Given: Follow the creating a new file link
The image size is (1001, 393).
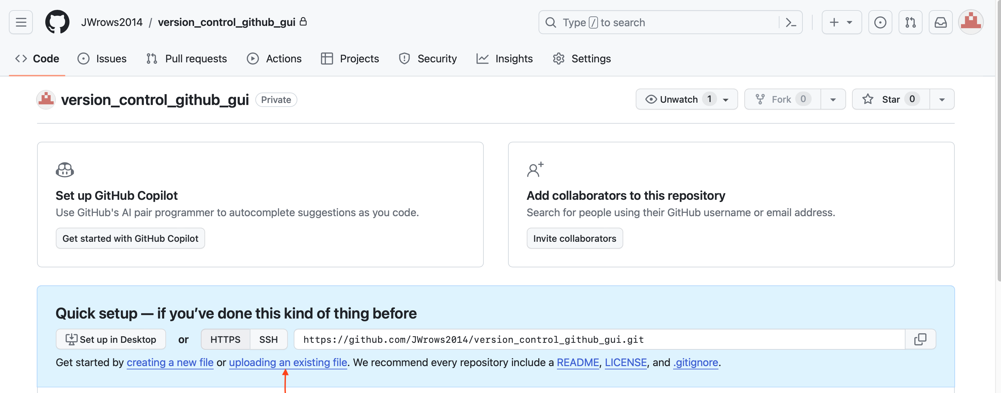Looking at the screenshot, I should coord(170,362).
